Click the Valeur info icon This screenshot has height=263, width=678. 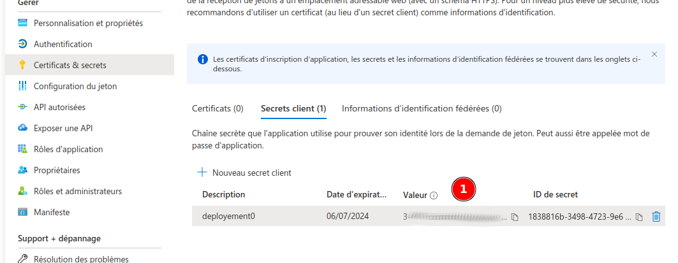[x=434, y=195]
